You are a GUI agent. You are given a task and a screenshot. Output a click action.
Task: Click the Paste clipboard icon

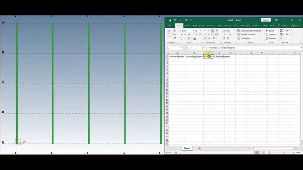(x=169, y=32)
